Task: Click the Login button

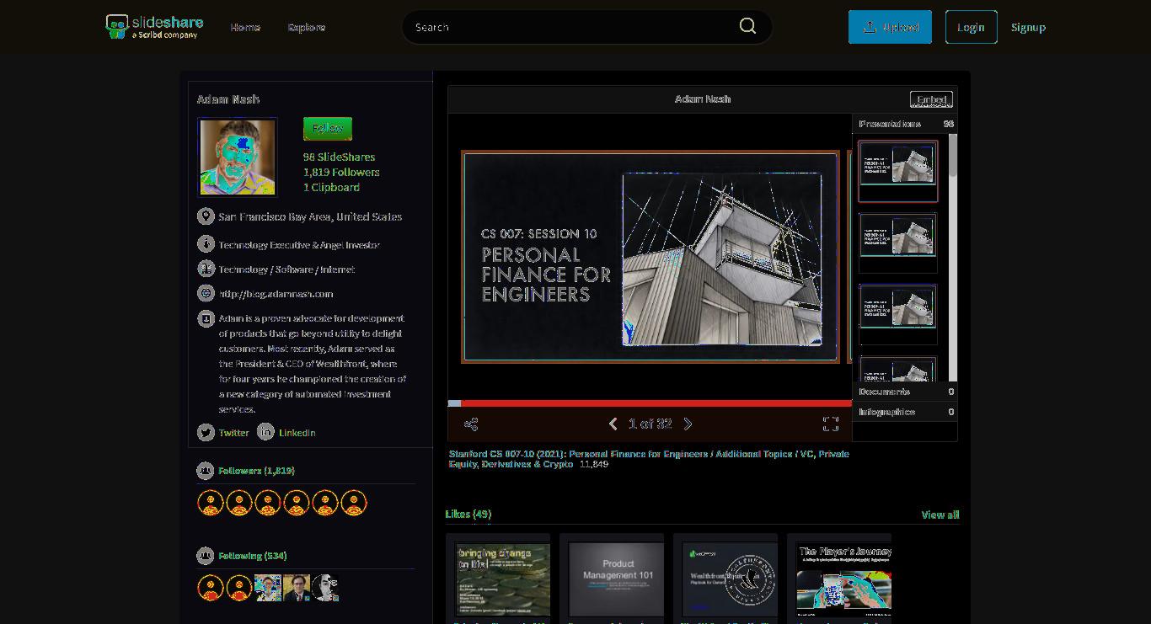Action: [971, 27]
